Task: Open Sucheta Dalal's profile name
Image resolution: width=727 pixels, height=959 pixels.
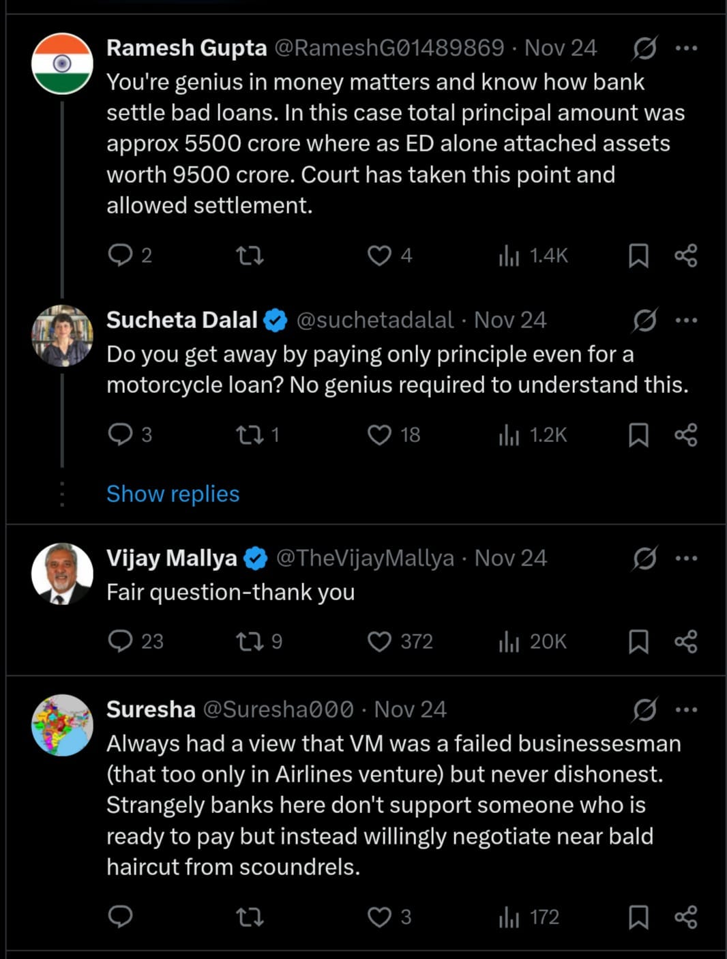Action: coord(181,321)
